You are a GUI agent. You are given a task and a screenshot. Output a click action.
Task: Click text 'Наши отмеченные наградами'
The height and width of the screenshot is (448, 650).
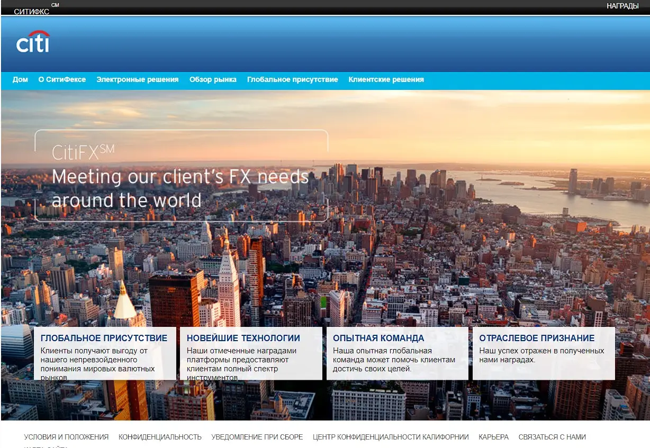click(241, 351)
